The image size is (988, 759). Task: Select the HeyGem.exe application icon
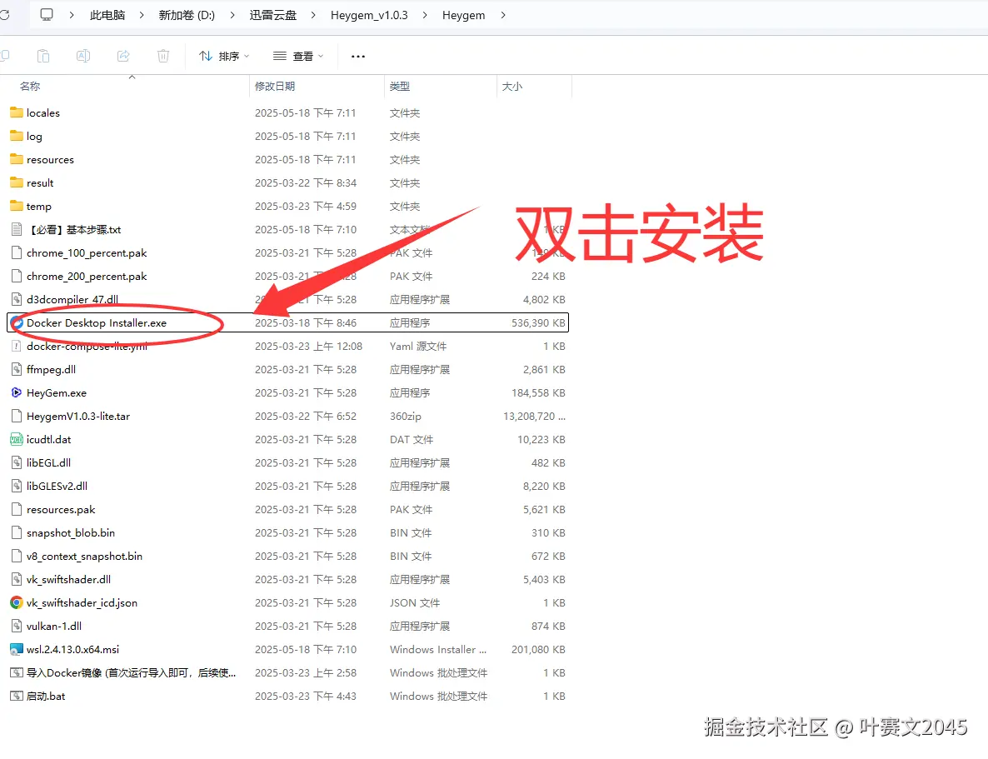pos(17,392)
